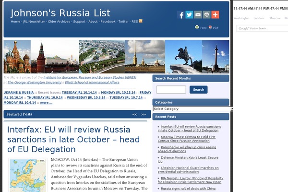Viewport: 288px width, 192px height.
Task: Open THURSDAY JRL 10.9.14 issue
Action: [45, 97]
